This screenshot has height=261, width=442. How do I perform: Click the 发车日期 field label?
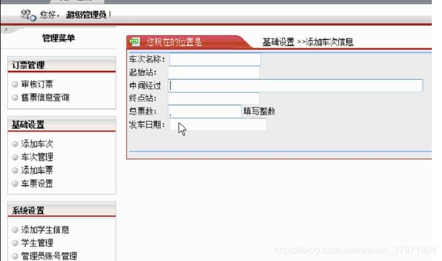(147, 125)
